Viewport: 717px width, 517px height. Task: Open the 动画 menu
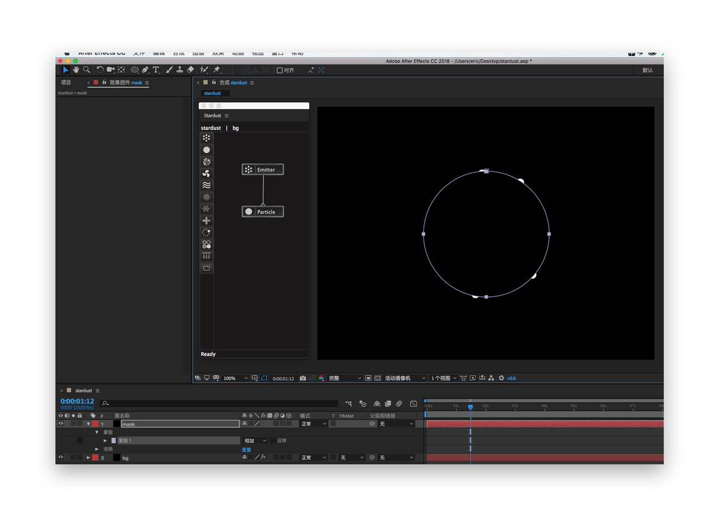(238, 53)
